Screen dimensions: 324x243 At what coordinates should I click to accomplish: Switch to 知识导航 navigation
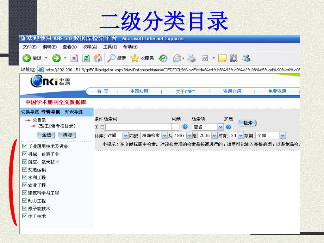coord(73,112)
